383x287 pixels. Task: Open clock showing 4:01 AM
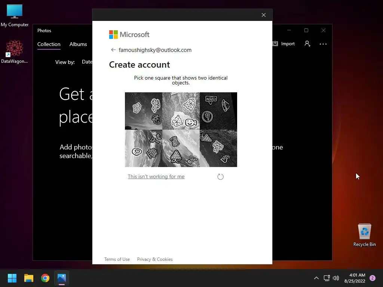355,278
